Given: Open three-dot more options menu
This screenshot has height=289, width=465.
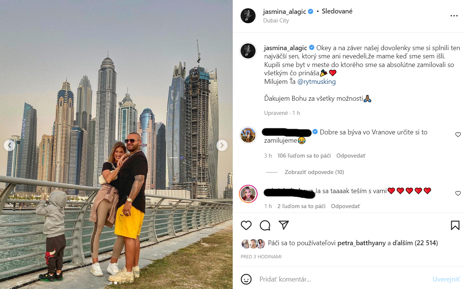Looking at the screenshot, I should (x=454, y=16).
